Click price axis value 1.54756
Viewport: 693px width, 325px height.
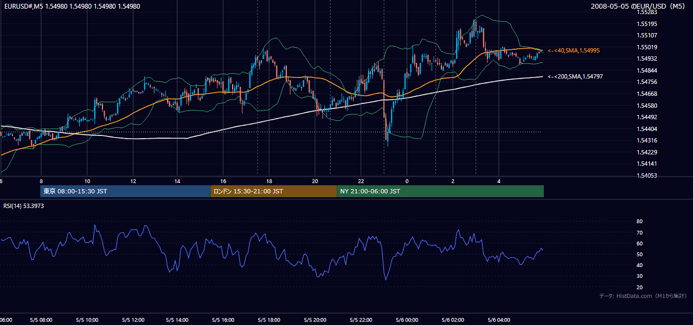[648, 82]
